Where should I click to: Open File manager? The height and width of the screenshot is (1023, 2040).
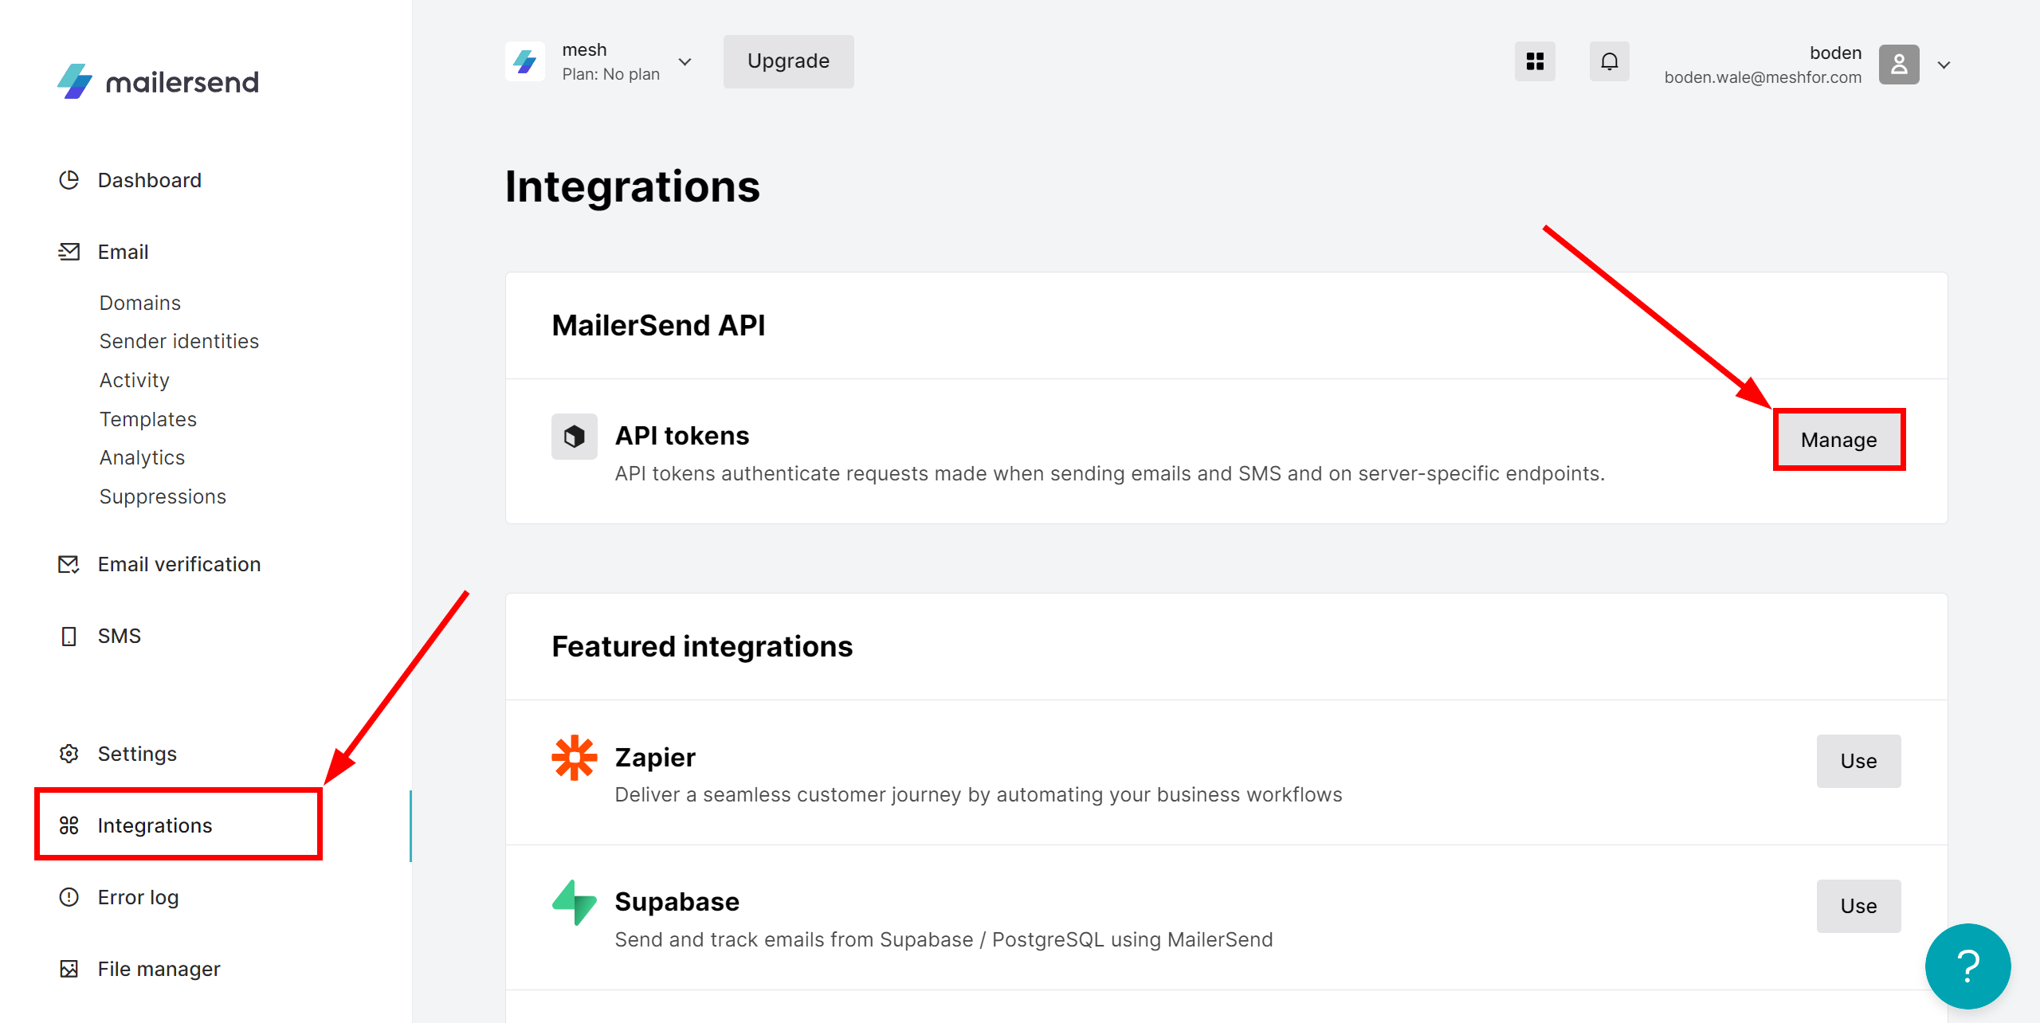[x=159, y=969]
